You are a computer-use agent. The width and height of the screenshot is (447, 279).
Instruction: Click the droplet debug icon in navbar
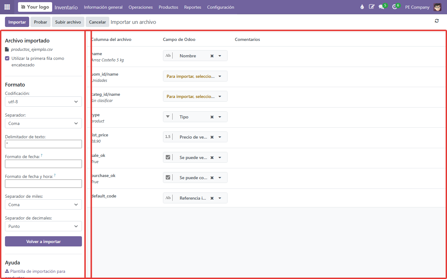pos(362,7)
